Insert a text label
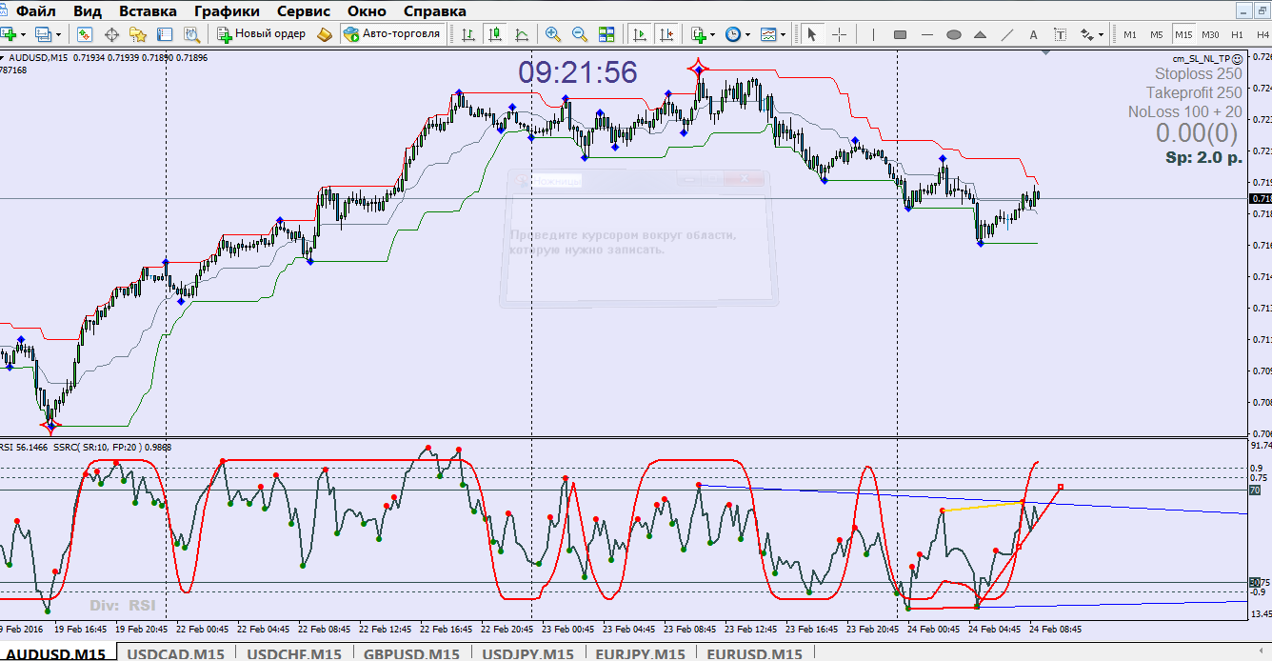 (1059, 34)
